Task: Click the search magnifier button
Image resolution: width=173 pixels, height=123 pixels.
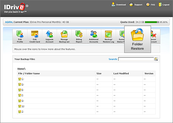Action: (x=156, y=59)
